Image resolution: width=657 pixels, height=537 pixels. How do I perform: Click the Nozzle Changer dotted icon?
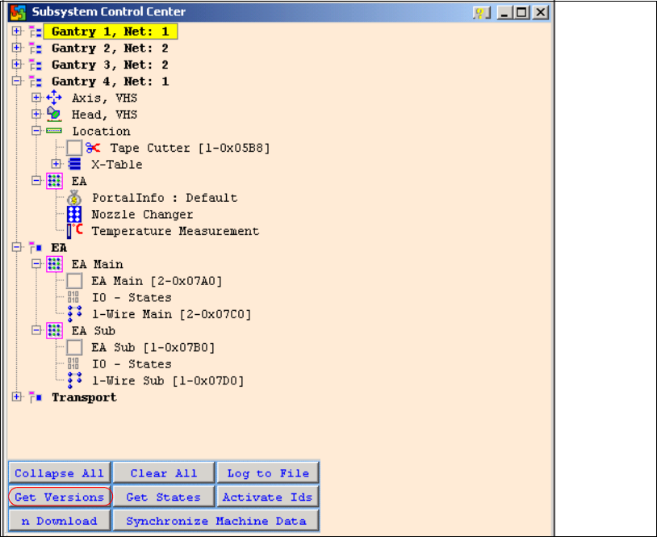tap(74, 214)
